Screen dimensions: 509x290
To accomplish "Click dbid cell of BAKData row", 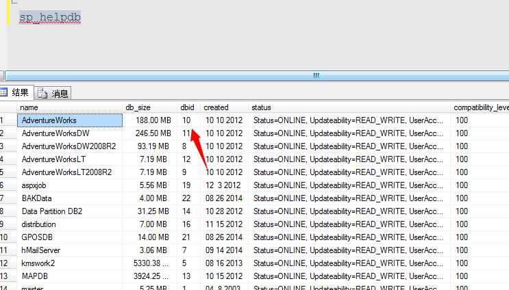I will pyautogui.click(x=188, y=198).
